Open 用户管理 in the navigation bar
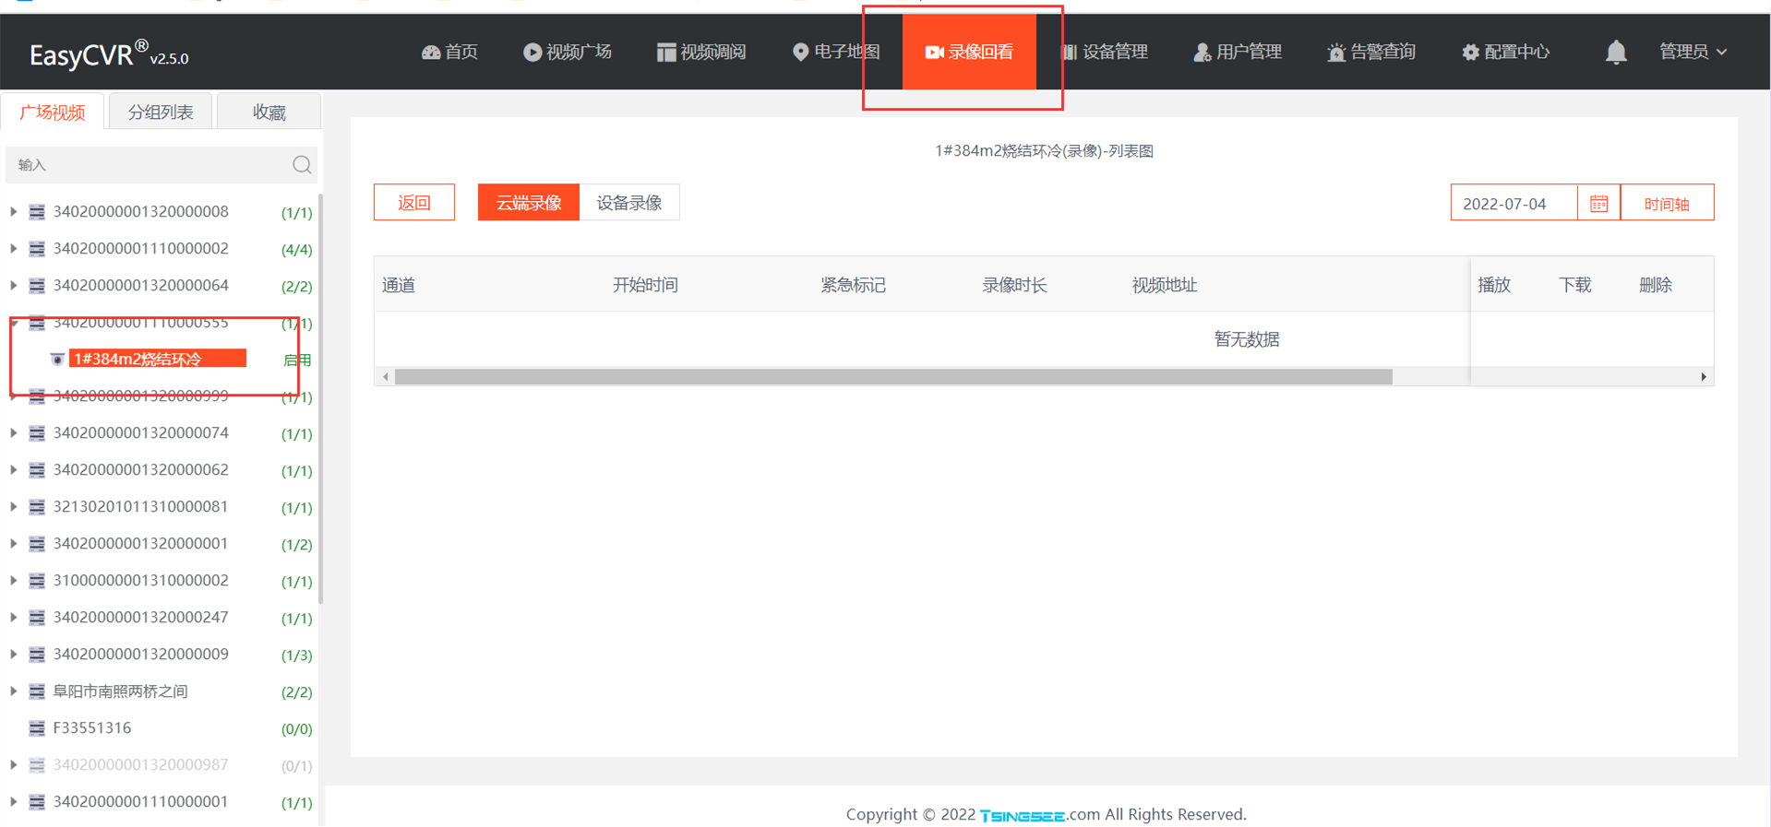 [1238, 52]
